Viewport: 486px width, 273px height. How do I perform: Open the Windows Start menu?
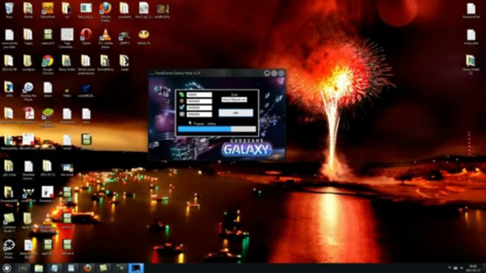7,268
